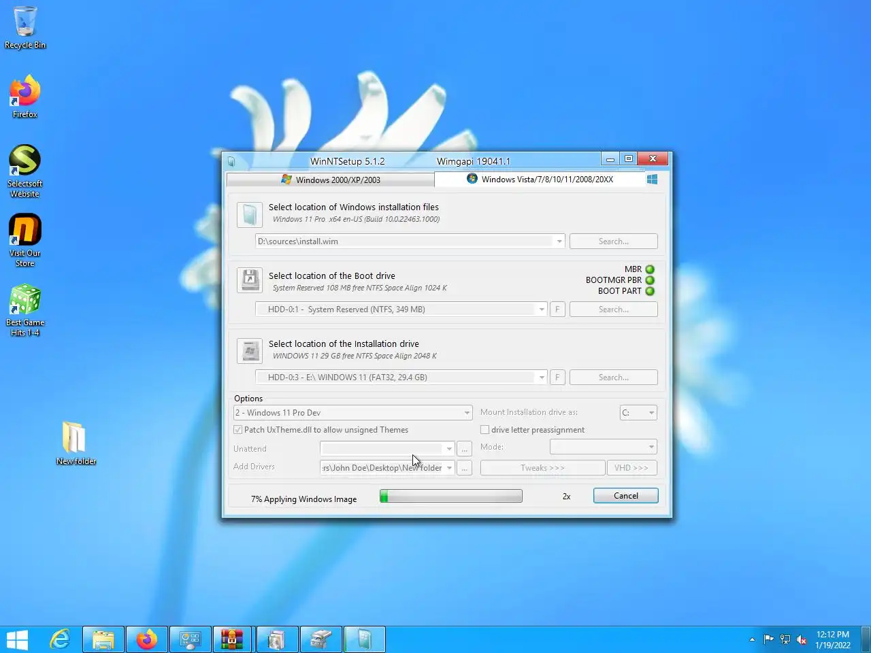The height and width of the screenshot is (653, 871).
Task: Browse for drivers folder with ... button
Action: click(x=464, y=468)
